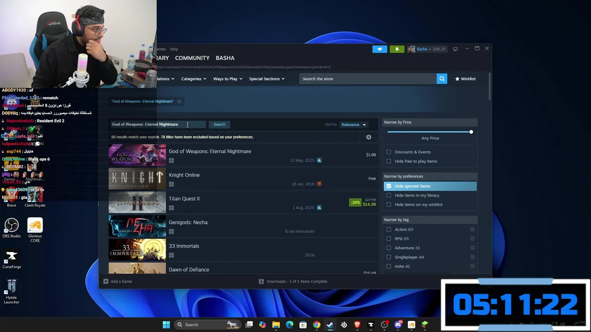Open God of Weapons: Eternal Nightmare result
Image resolution: width=591 pixels, height=332 pixels.
click(x=243, y=155)
